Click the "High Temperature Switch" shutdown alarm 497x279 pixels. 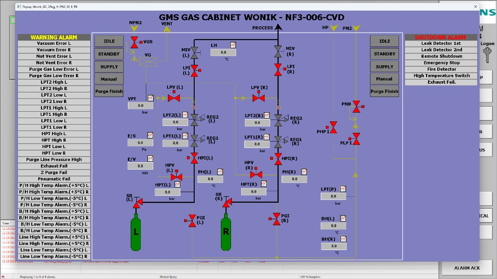[441, 76]
